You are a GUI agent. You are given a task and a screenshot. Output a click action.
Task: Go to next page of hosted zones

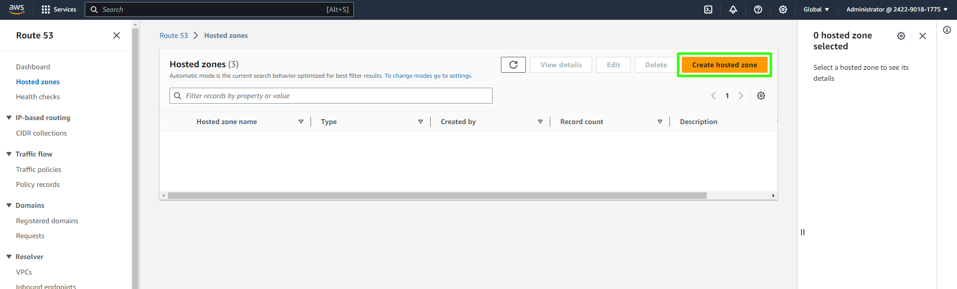tap(741, 96)
